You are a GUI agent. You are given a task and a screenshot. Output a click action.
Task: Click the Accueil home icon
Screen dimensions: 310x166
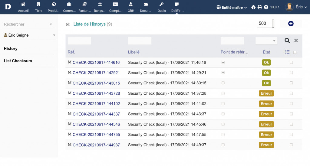click(x=23, y=5)
